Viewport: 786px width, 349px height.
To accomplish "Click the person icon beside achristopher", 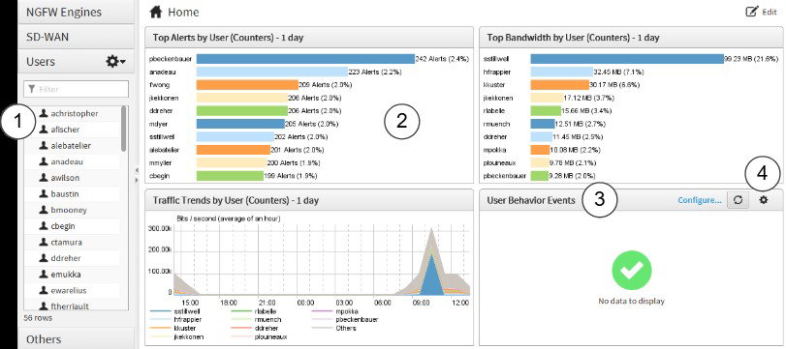I will [x=43, y=113].
